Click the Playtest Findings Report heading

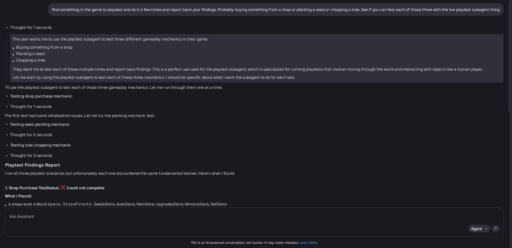click(x=32, y=165)
